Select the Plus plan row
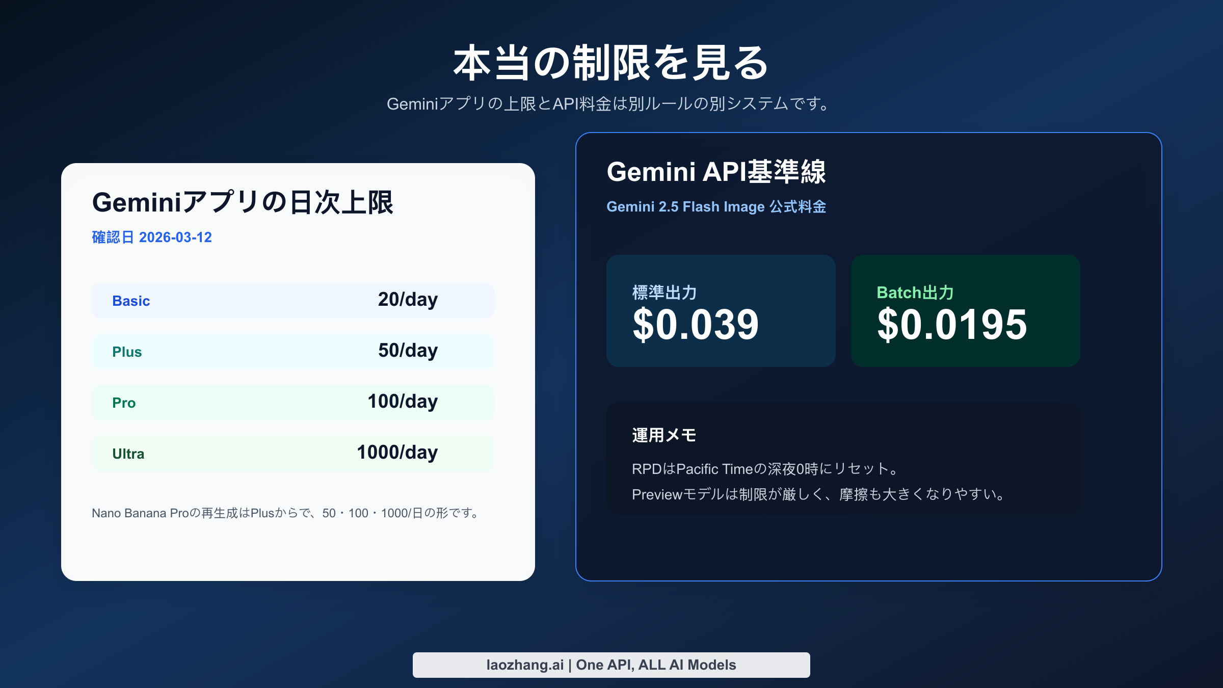The height and width of the screenshot is (688, 1223). 293,351
